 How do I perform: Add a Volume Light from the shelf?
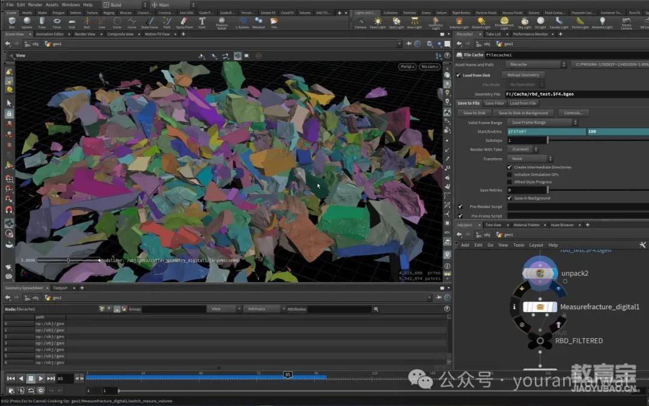tap(459, 23)
